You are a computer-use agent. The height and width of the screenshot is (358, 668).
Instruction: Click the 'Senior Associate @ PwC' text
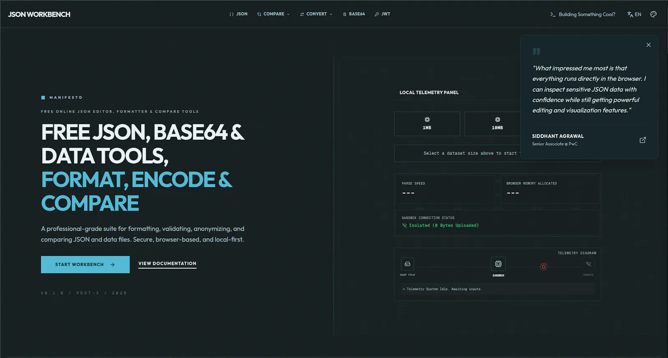(554, 144)
